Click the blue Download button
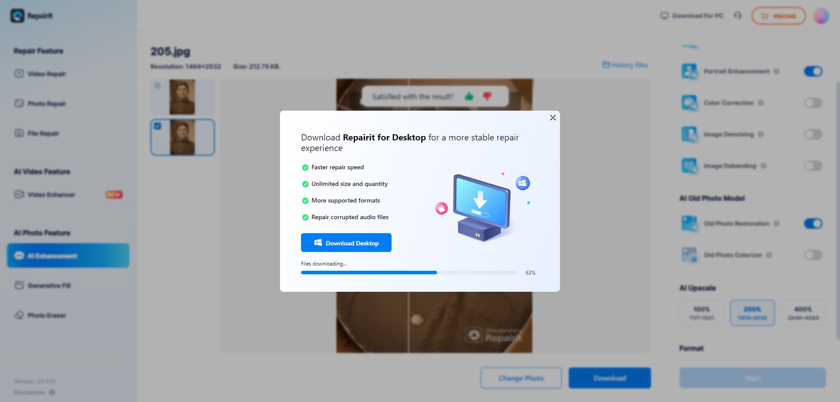This screenshot has width=840, height=402. [610, 378]
